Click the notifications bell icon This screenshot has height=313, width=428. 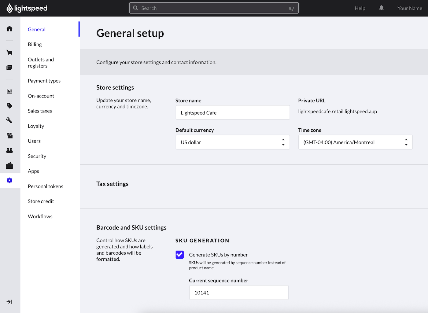[381, 8]
